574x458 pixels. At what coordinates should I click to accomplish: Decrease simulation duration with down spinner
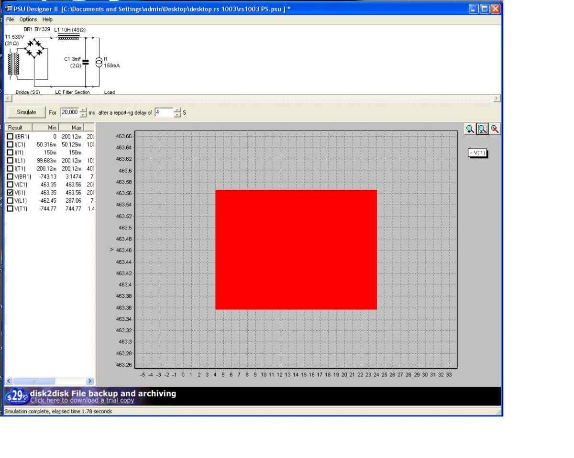83,115
